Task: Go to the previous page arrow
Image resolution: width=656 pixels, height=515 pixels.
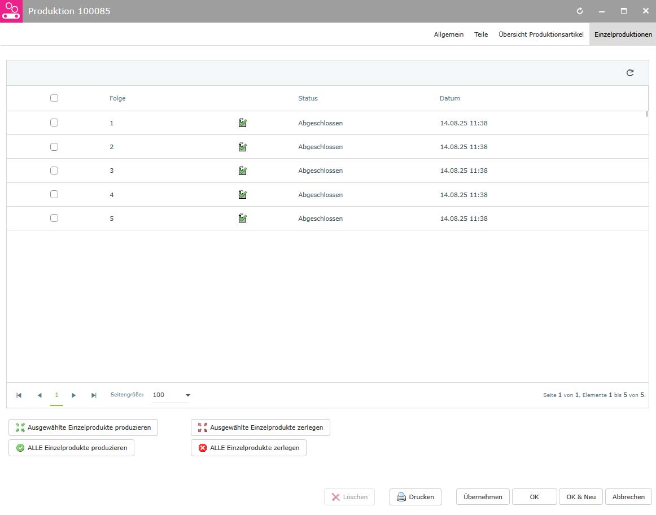Action: 40,395
